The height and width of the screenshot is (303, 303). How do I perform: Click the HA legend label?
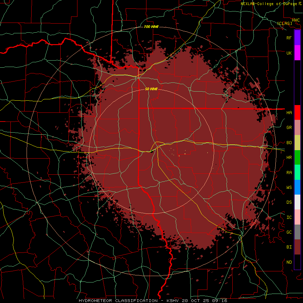(289, 112)
